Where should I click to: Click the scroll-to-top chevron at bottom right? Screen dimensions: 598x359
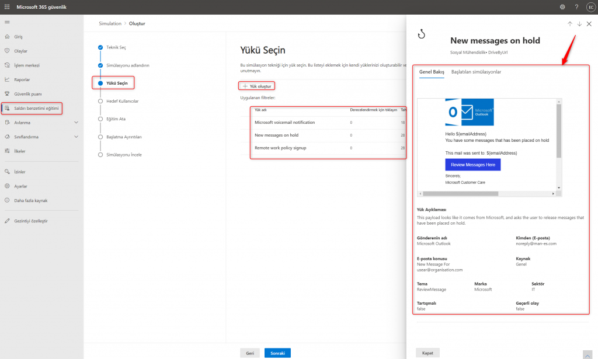coord(587,354)
